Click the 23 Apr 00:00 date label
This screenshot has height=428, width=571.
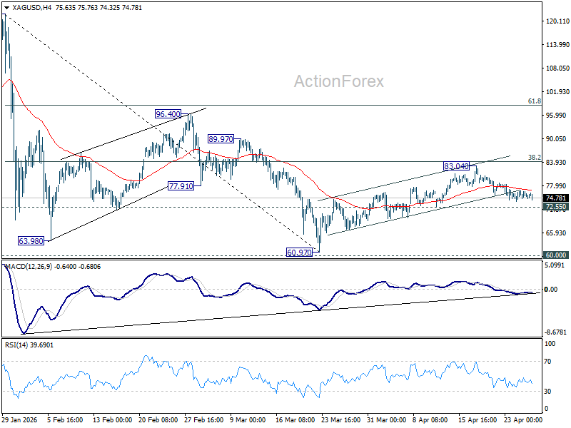click(523, 419)
